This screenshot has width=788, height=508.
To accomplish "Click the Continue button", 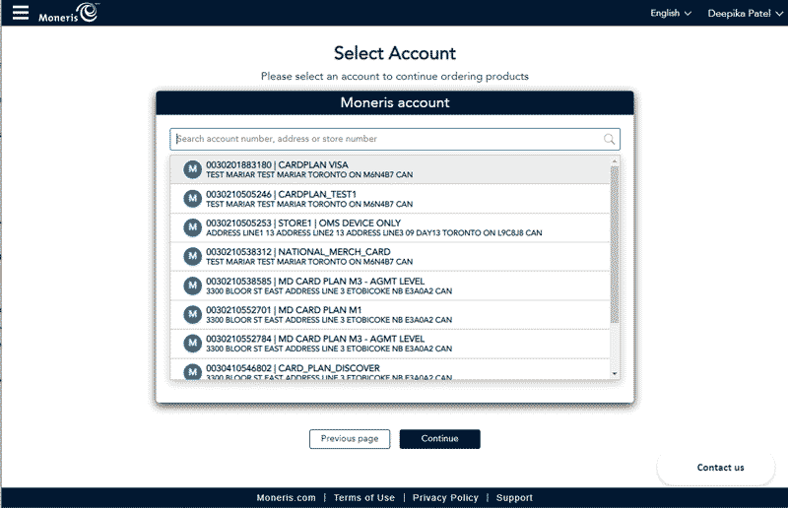I will click(439, 439).
